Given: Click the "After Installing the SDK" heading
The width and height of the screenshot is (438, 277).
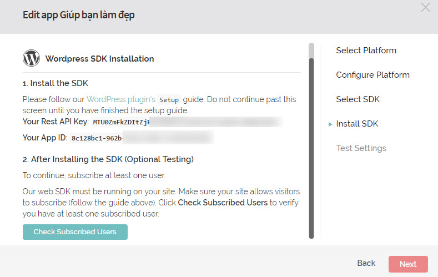Looking at the screenshot, I should [108, 159].
